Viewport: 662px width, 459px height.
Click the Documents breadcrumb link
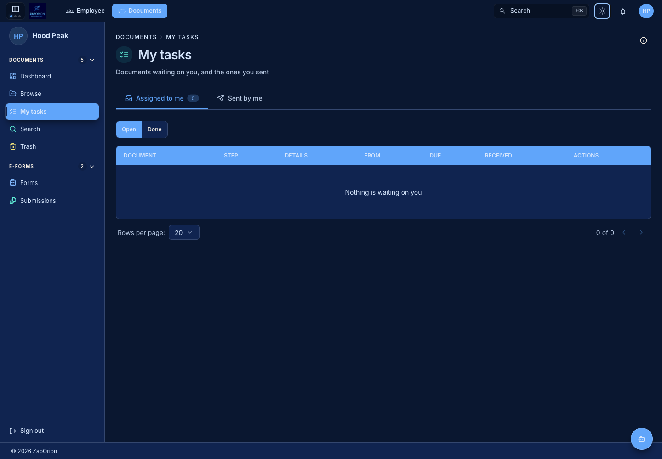point(136,37)
